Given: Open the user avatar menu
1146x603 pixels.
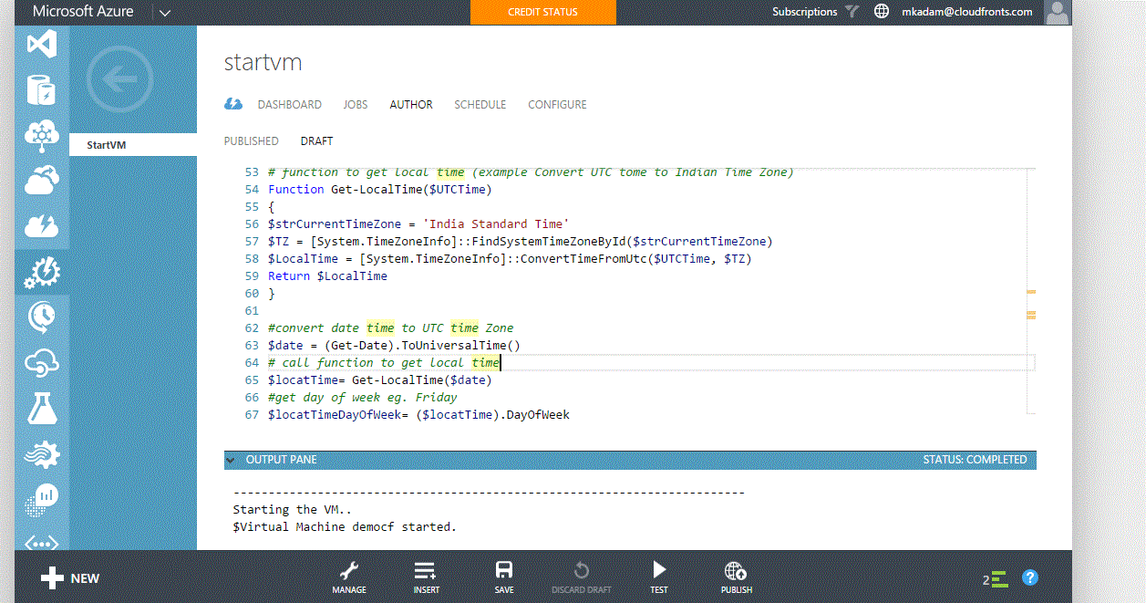Looking at the screenshot, I should pos(1058,12).
